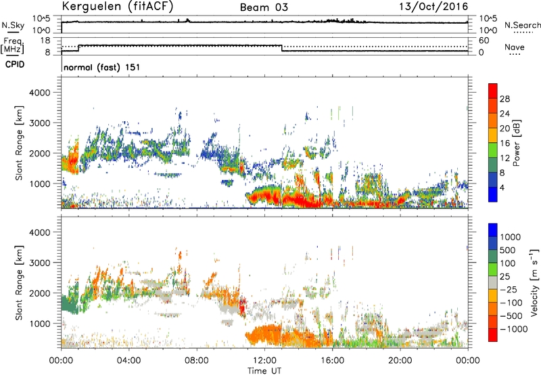Click the 'N.Search' legend label

522,25
